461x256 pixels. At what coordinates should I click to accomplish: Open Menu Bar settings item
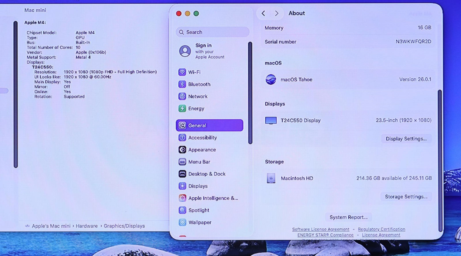(199, 162)
